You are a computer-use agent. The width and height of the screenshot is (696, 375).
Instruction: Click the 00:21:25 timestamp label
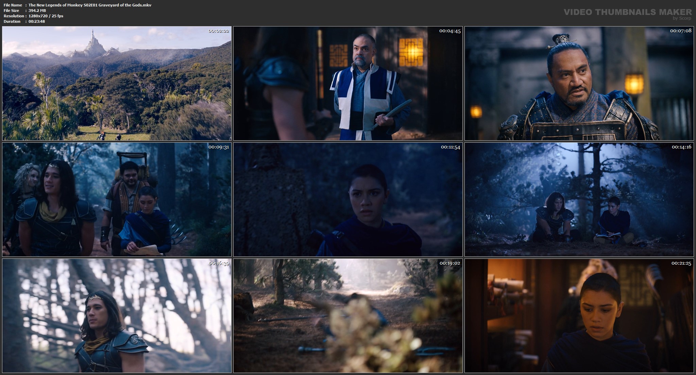tap(681, 263)
